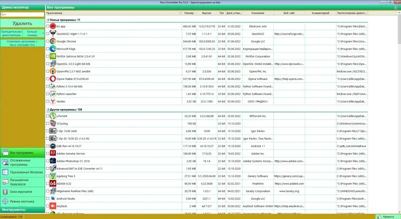401x219 pixels.
Task: Click the NVIDIA GeForce NOW icon
Action: (53, 56)
